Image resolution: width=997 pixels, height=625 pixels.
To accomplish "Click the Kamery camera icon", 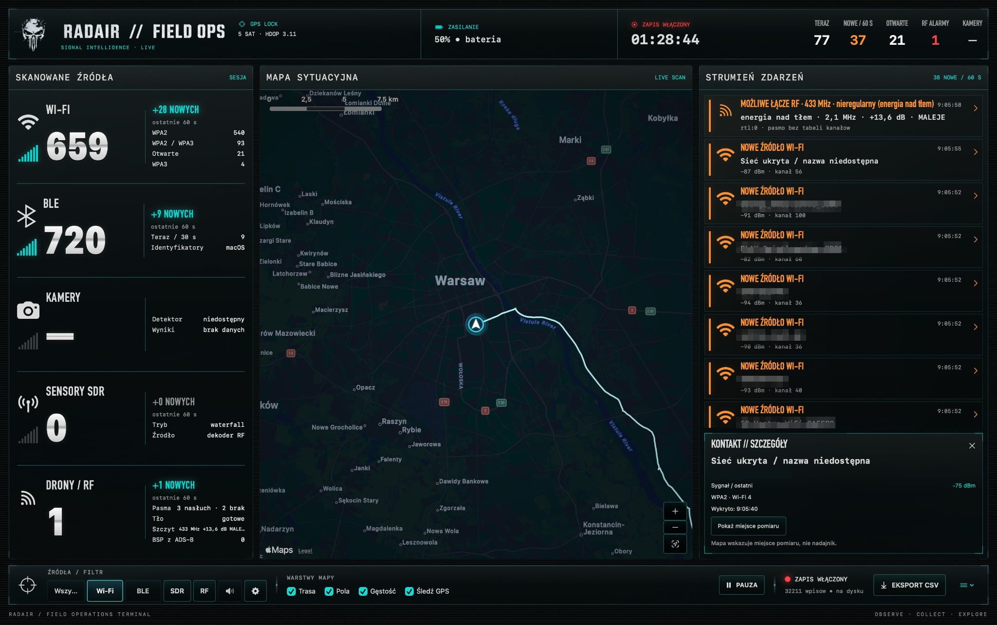I will coord(28,310).
